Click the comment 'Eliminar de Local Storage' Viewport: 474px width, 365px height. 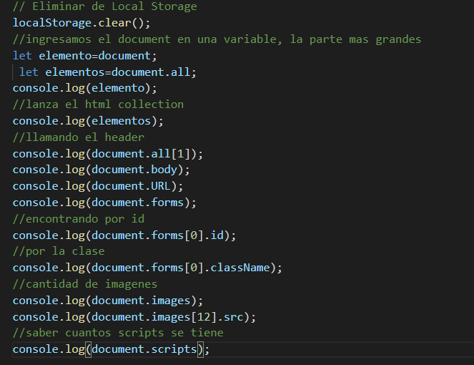tap(105, 6)
